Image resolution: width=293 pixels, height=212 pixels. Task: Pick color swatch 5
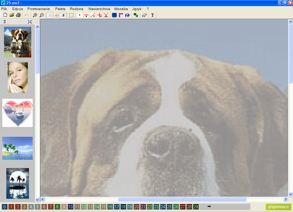pyautogui.click(x=38, y=207)
